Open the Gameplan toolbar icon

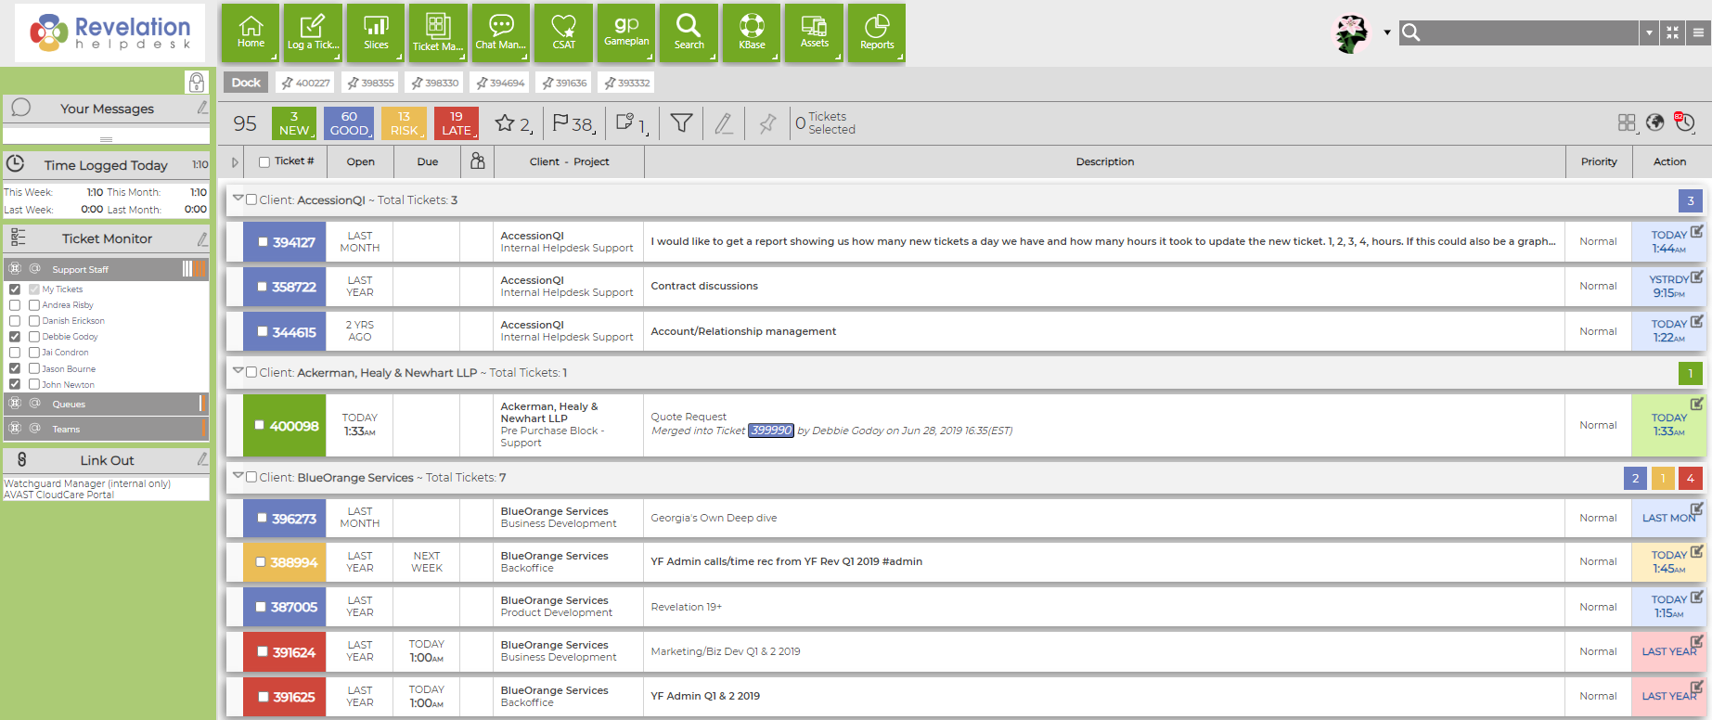[x=626, y=32]
